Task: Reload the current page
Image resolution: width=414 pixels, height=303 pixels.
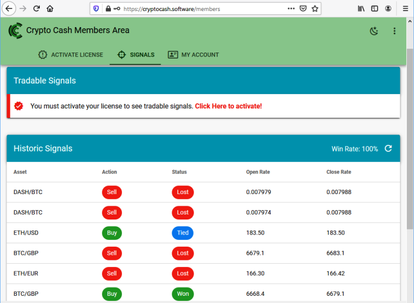Action: (36, 9)
